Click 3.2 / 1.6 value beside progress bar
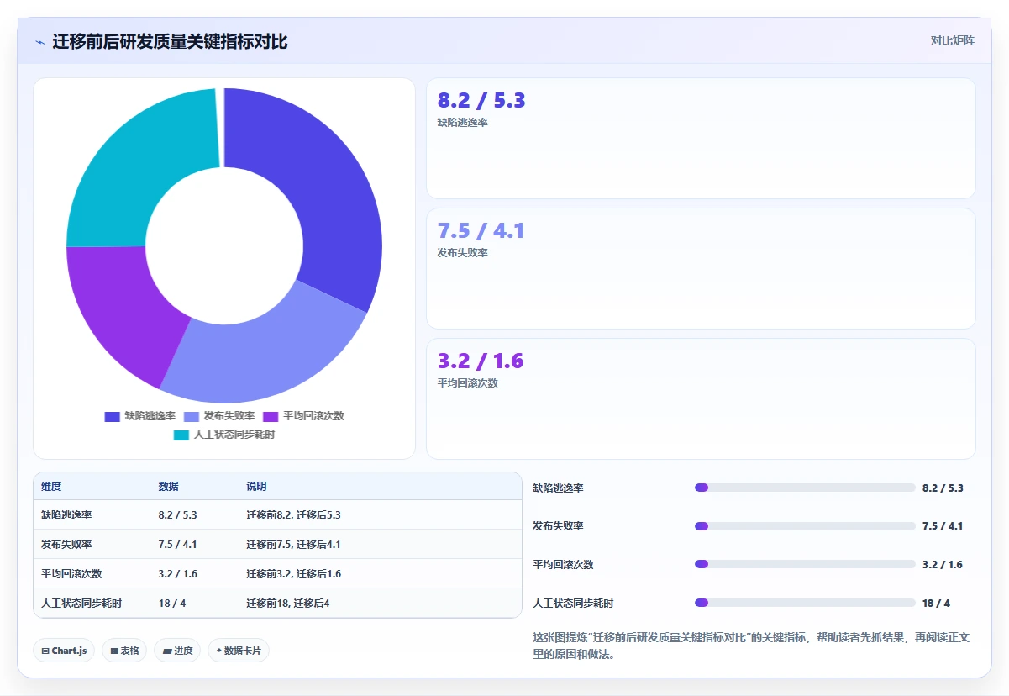 click(x=943, y=565)
